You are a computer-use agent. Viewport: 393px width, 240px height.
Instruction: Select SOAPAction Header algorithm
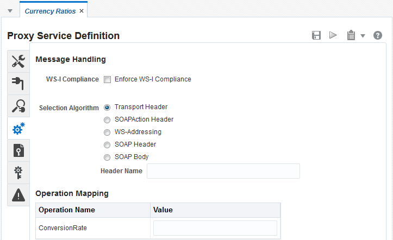107,120
